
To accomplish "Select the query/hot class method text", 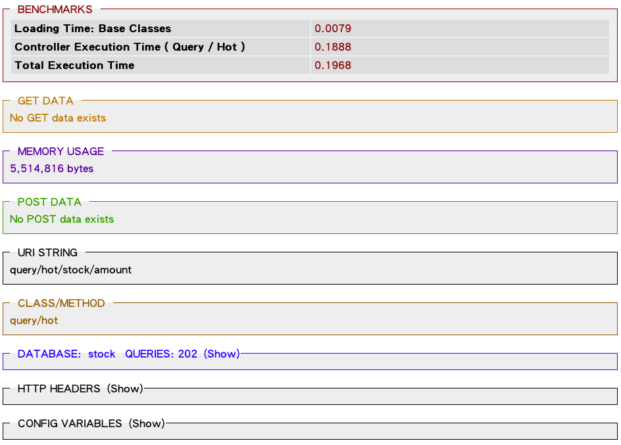I will 34,320.
